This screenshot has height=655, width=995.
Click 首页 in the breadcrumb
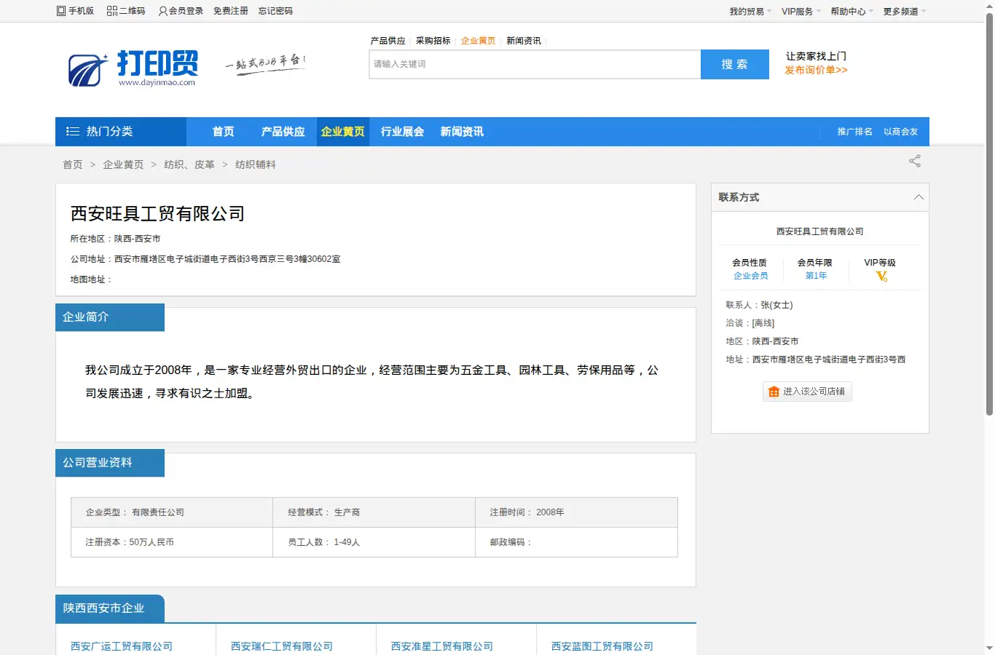point(73,164)
